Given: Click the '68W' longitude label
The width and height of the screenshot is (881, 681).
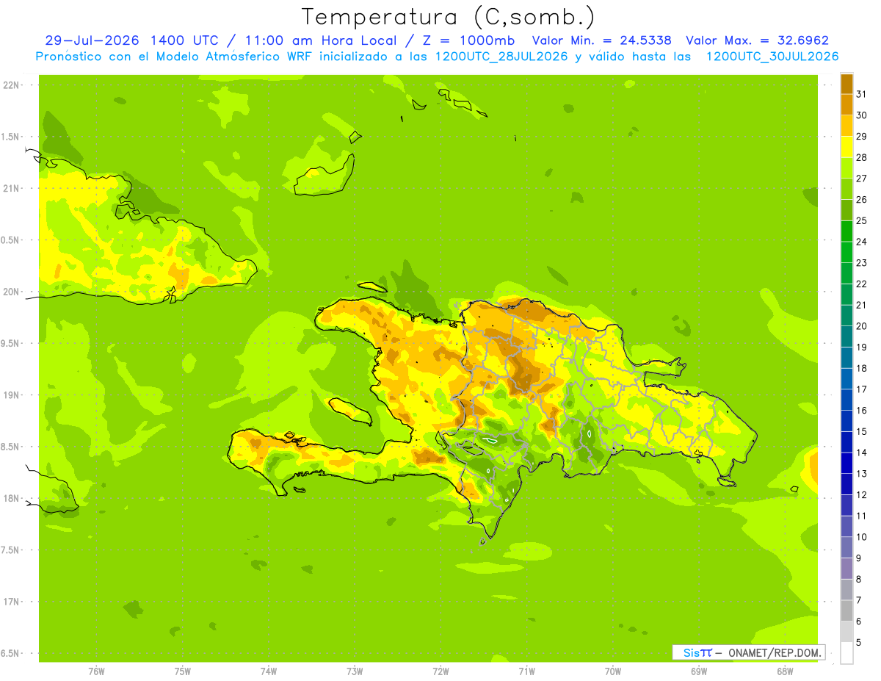Looking at the screenshot, I should pos(785,671).
